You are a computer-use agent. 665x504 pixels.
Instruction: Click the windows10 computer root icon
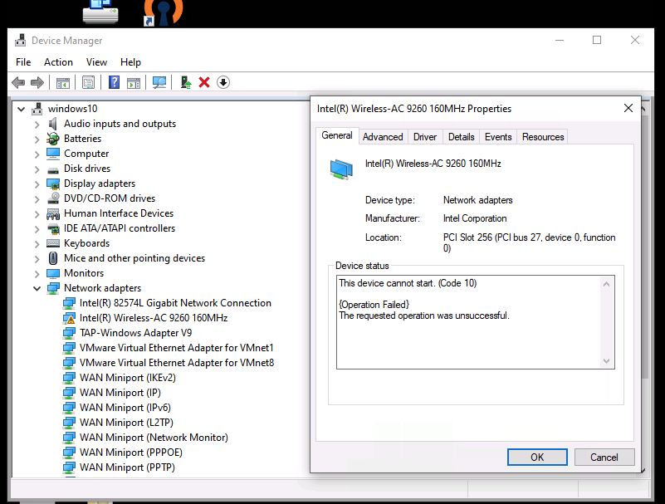pos(37,109)
